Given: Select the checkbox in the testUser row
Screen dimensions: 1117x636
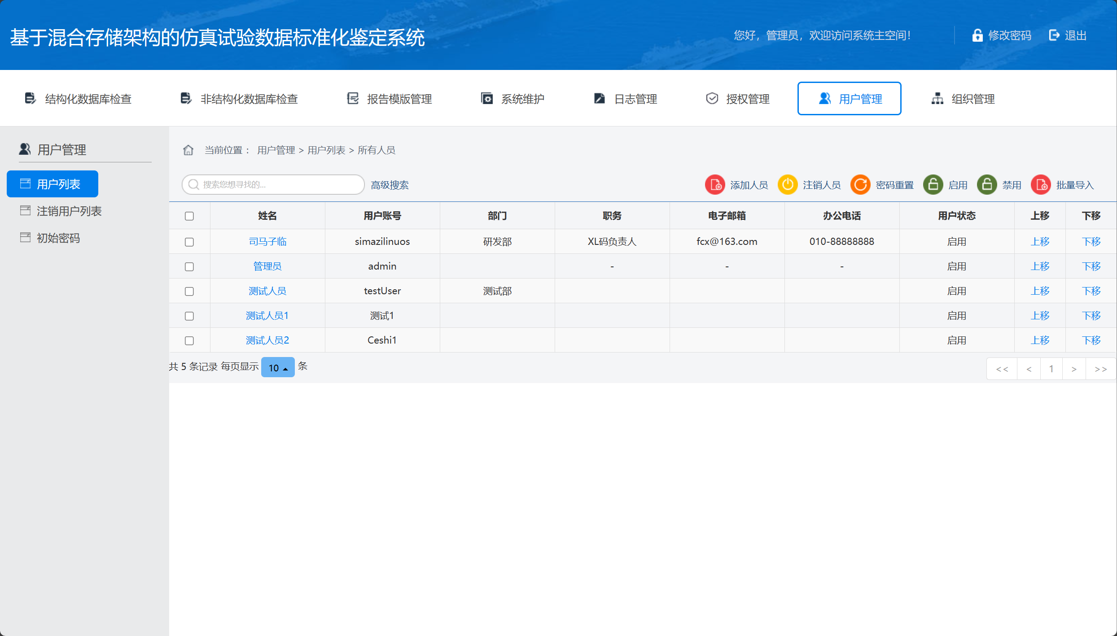Looking at the screenshot, I should [x=189, y=292].
